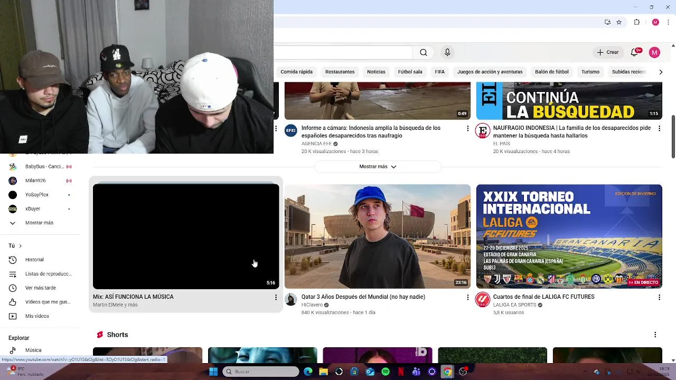Screen dimensions: 676x380
Task: Expand Mostrar más under news shelf
Action: tap(378, 166)
